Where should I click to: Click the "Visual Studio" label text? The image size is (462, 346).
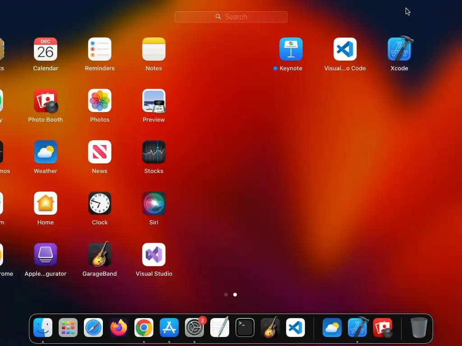tap(154, 273)
